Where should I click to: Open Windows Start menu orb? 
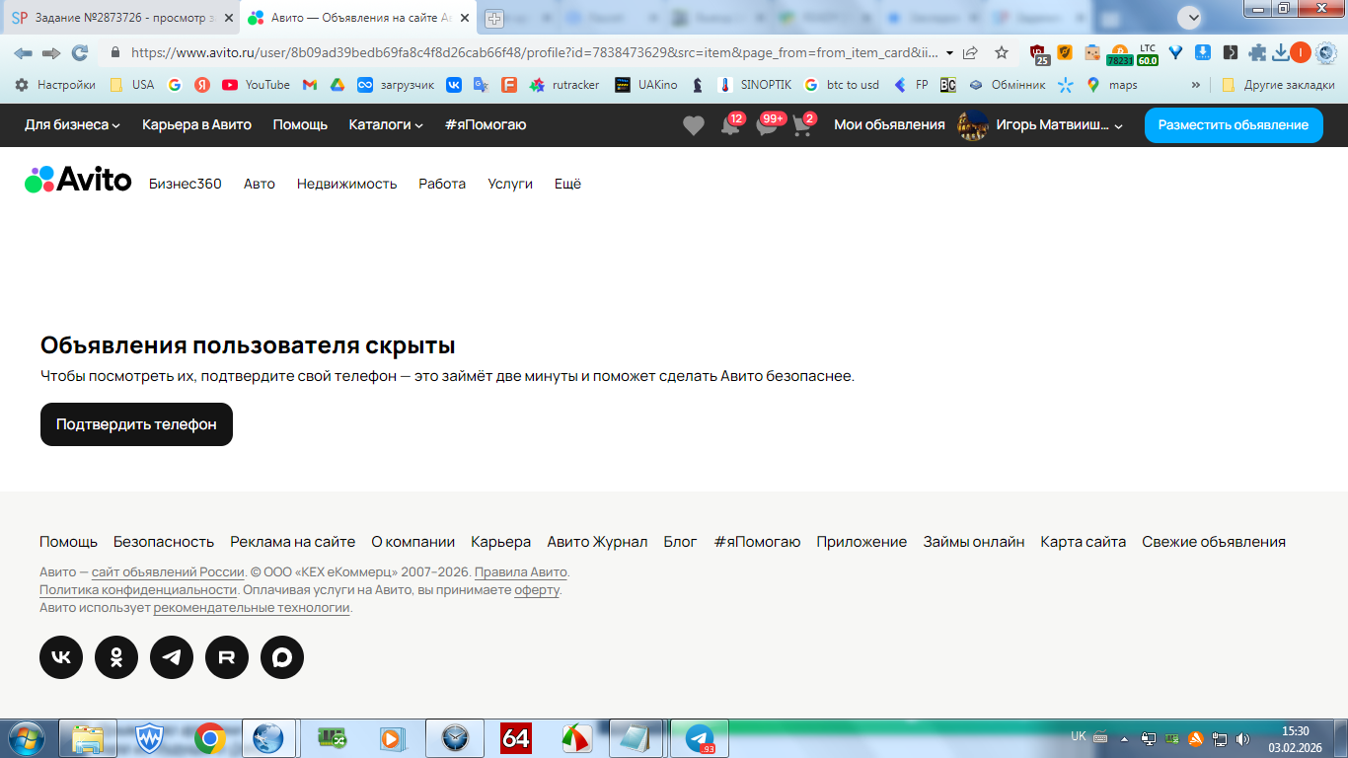(x=26, y=738)
